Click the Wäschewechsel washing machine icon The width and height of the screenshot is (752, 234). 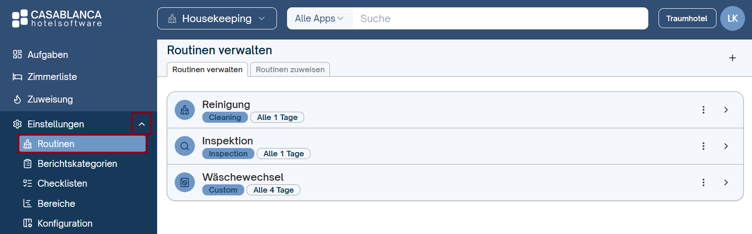tap(185, 183)
